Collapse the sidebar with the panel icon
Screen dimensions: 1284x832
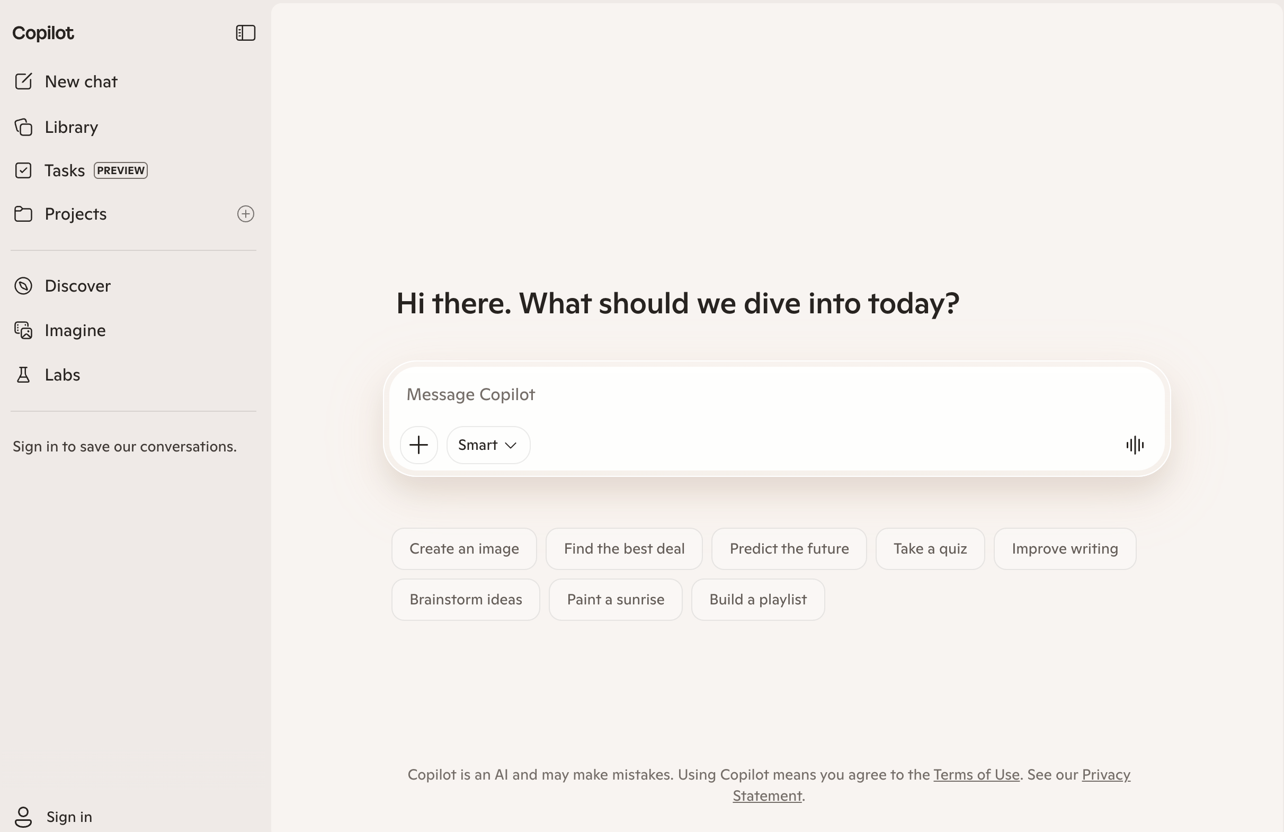point(245,33)
